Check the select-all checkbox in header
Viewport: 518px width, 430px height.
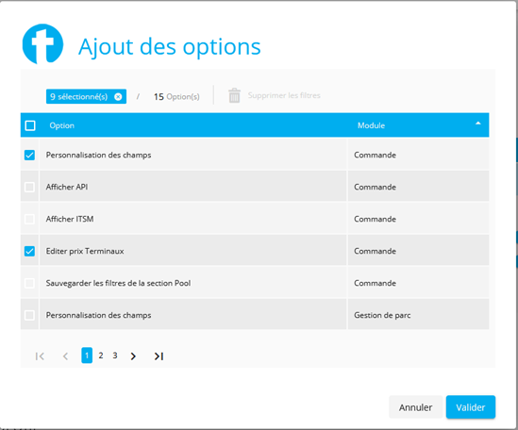point(30,125)
